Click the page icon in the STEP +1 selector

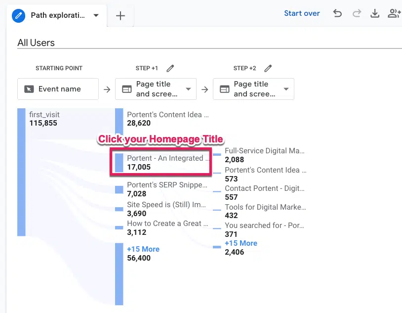126,89
